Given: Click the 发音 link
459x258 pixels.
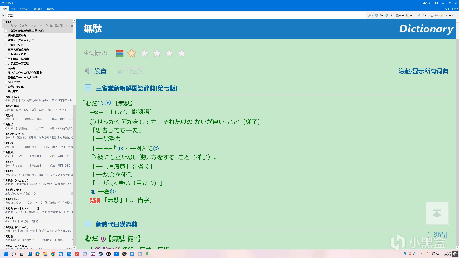Looking at the screenshot, I should click(101, 71).
